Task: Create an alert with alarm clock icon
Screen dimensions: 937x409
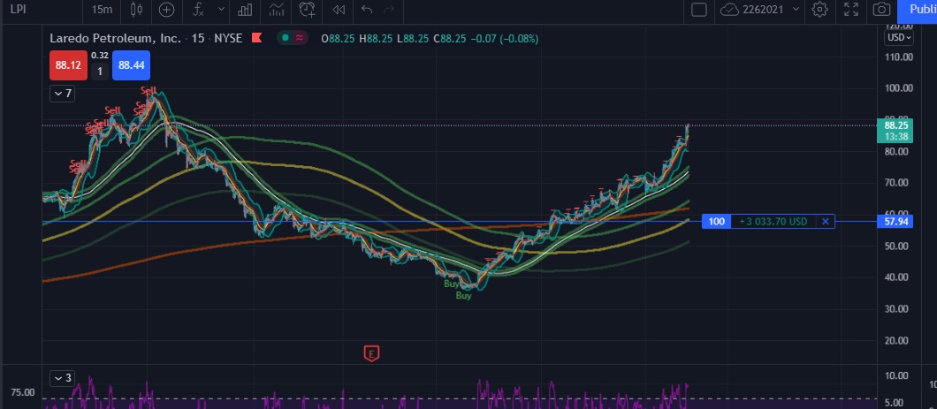Action: coord(307,10)
